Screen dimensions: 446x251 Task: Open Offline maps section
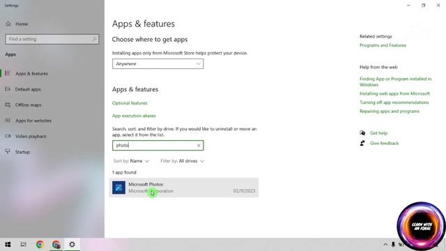click(28, 105)
